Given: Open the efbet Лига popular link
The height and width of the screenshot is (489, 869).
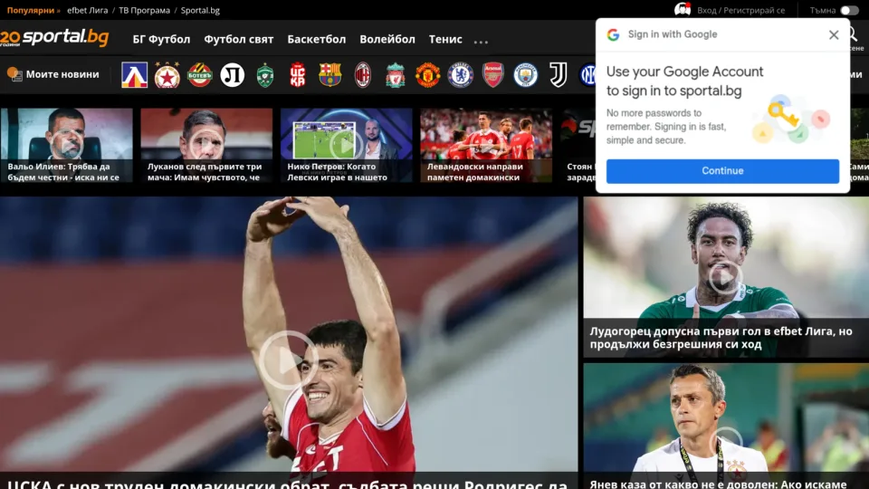Looking at the screenshot, I should pyautogui.click(x=88, y=10).
